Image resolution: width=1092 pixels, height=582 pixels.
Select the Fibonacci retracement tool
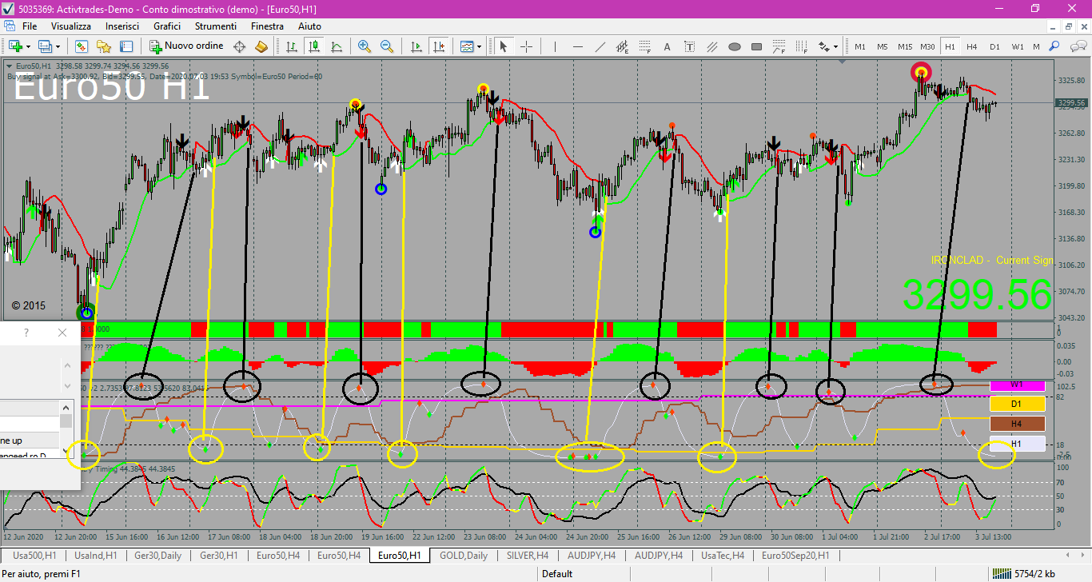(645, 46)
